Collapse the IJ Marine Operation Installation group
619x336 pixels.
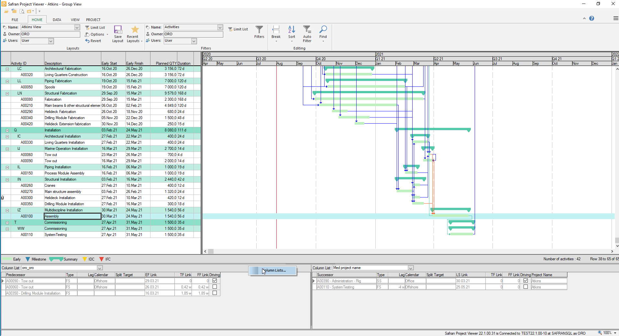7,149
